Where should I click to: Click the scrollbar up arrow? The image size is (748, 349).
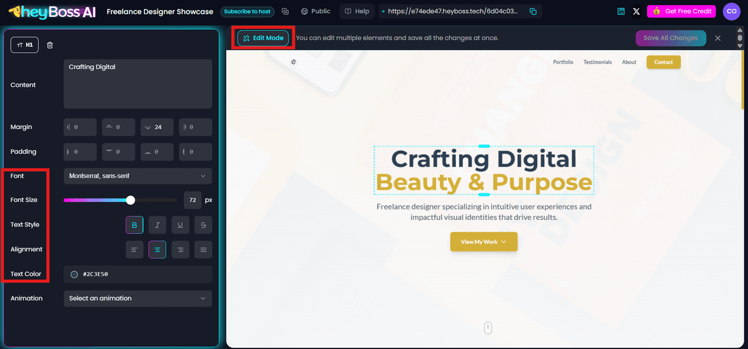[740, 29]
